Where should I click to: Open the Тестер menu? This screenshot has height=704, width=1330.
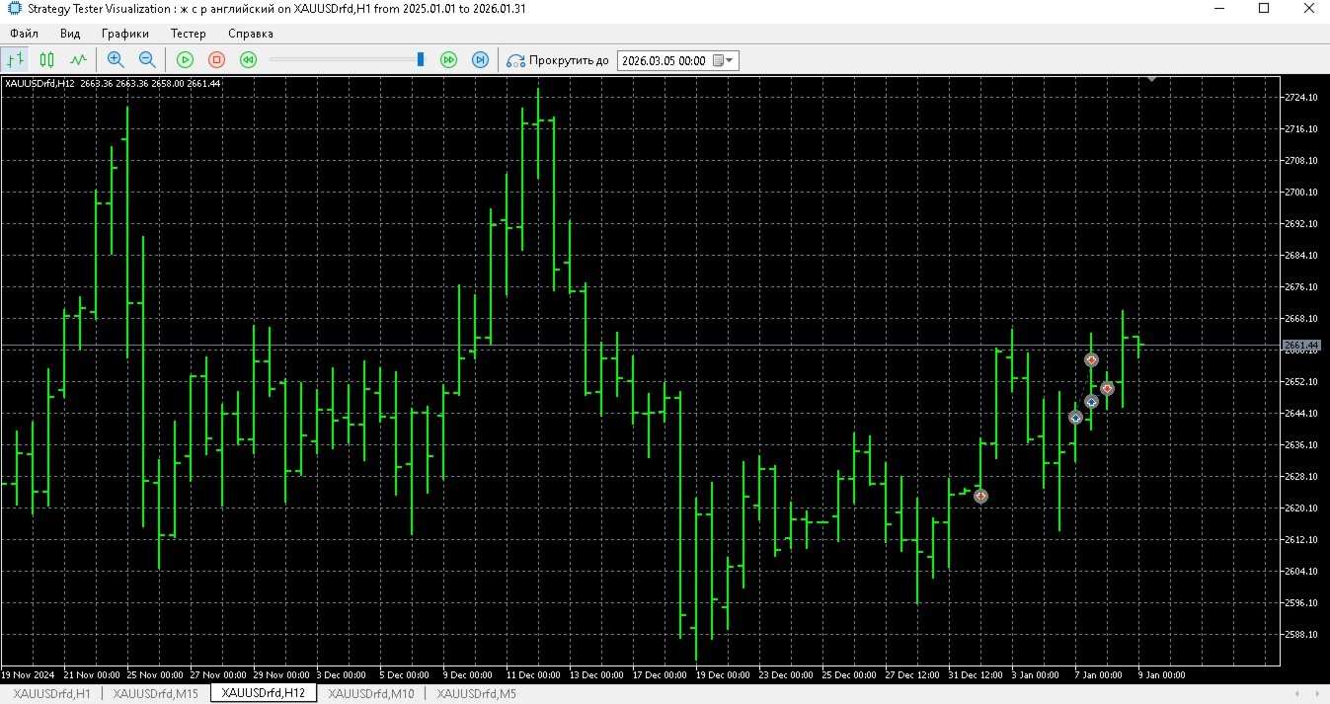188,33
